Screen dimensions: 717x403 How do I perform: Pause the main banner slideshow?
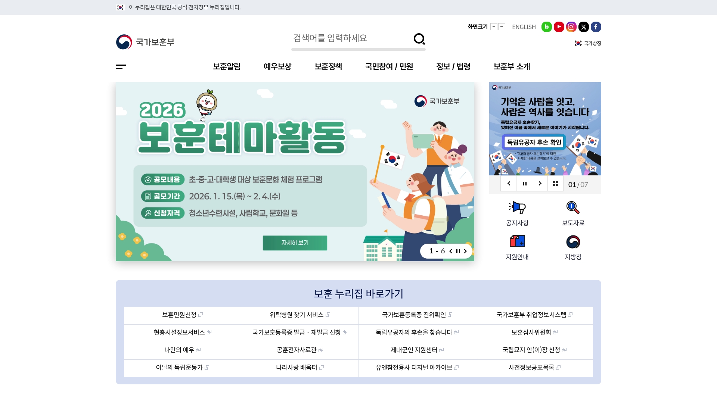pos(458,251)
